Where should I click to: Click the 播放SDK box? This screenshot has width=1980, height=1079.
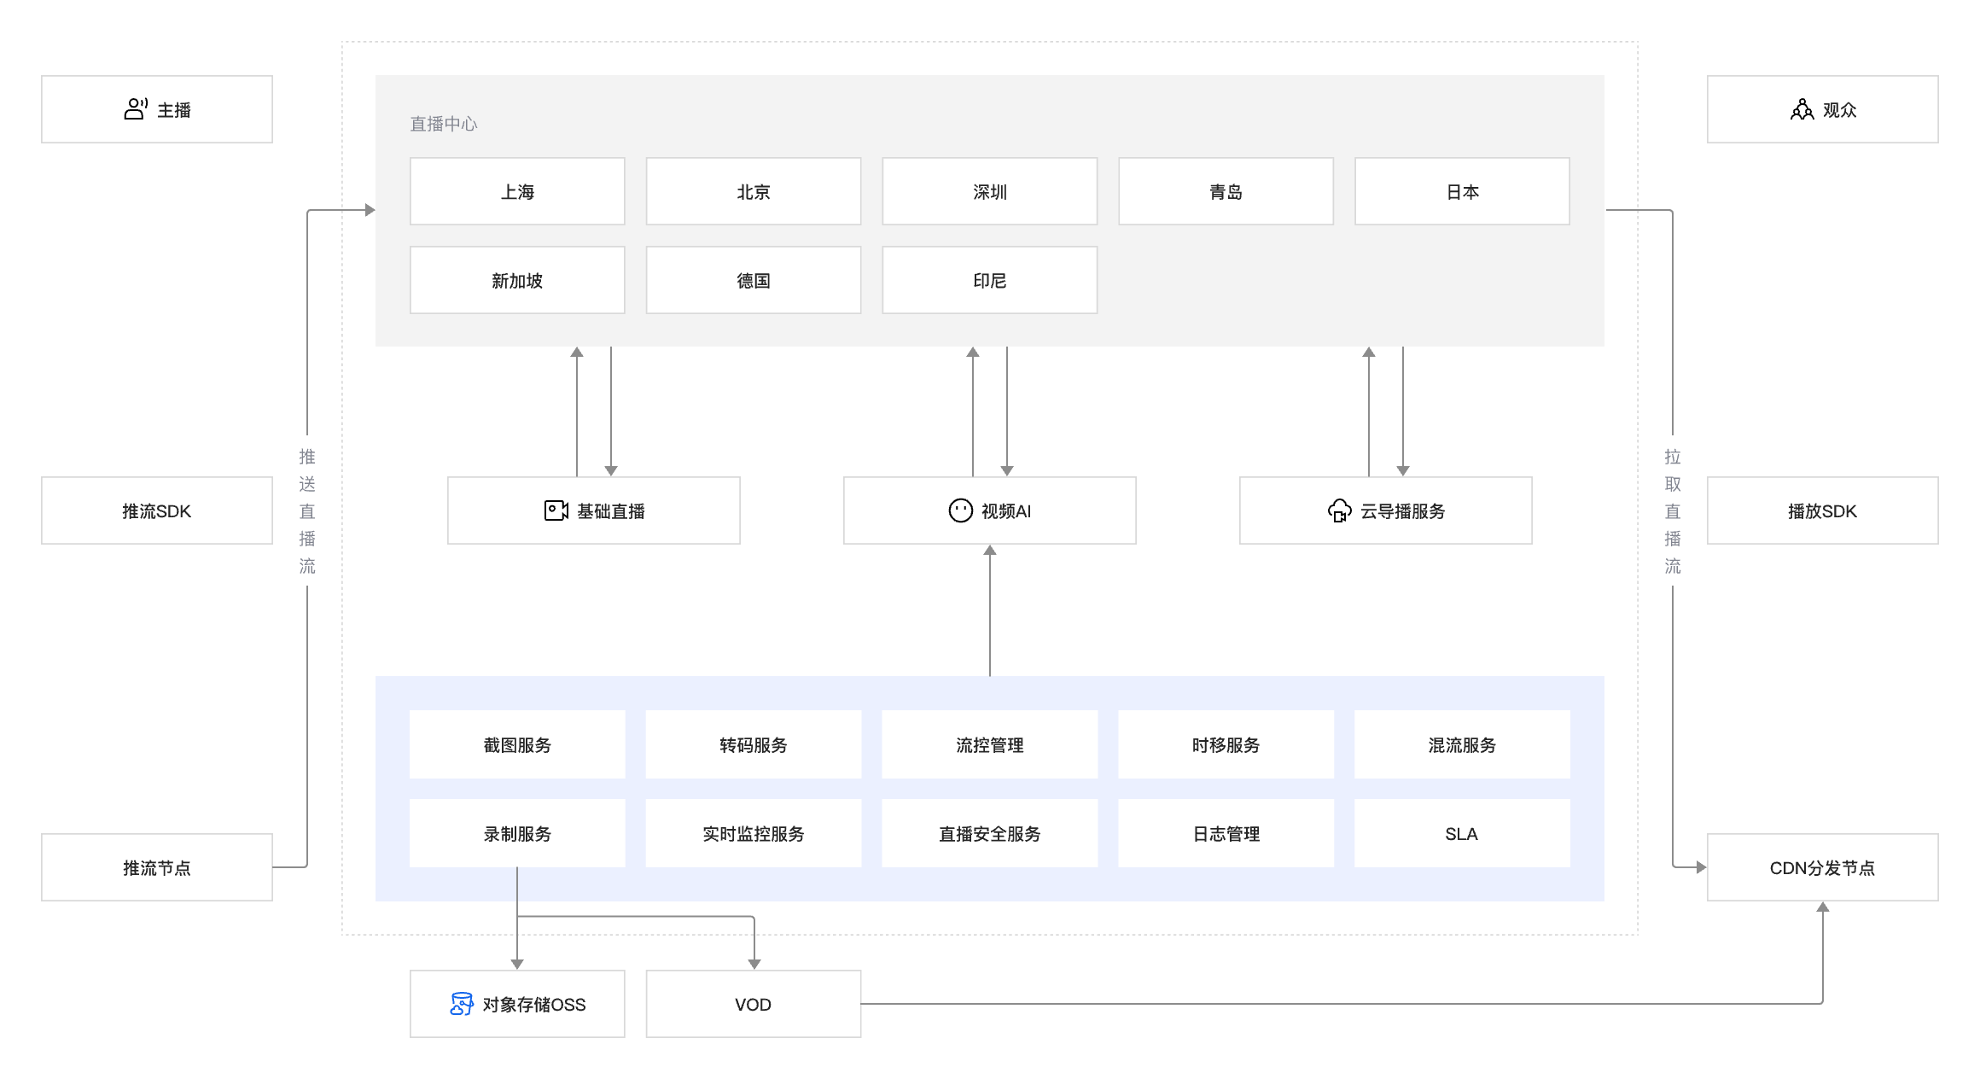coord(1822,510)
